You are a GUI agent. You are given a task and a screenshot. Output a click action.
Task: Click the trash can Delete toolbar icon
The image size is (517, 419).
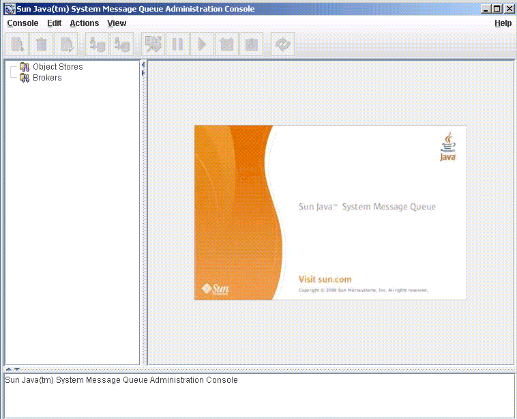point(41,44)
